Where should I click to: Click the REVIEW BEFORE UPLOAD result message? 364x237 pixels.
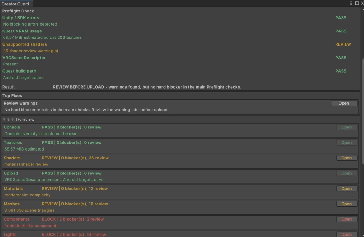pyautogui.click(x=147, y=87)
